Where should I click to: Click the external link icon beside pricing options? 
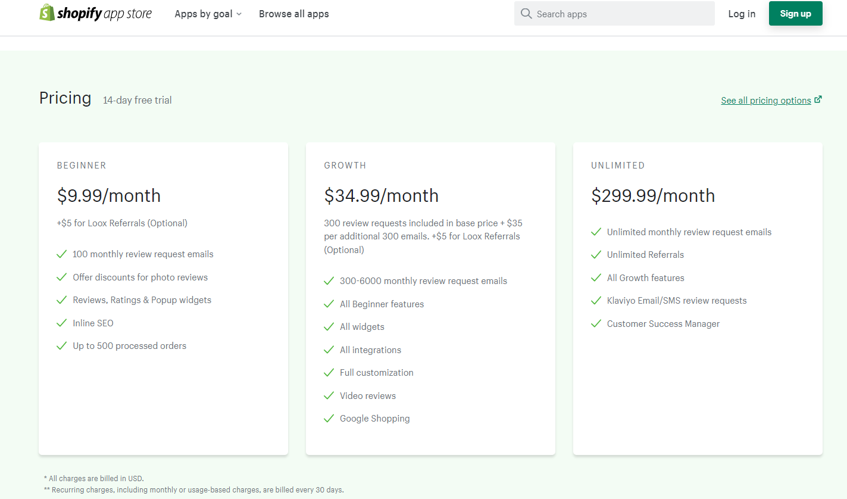point(818,99)
